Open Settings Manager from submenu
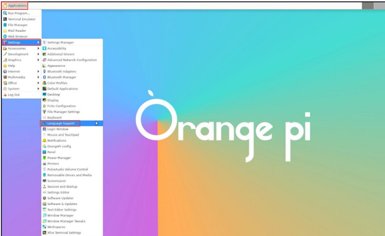Screen dimensions: 385x236 click(72, 42)
